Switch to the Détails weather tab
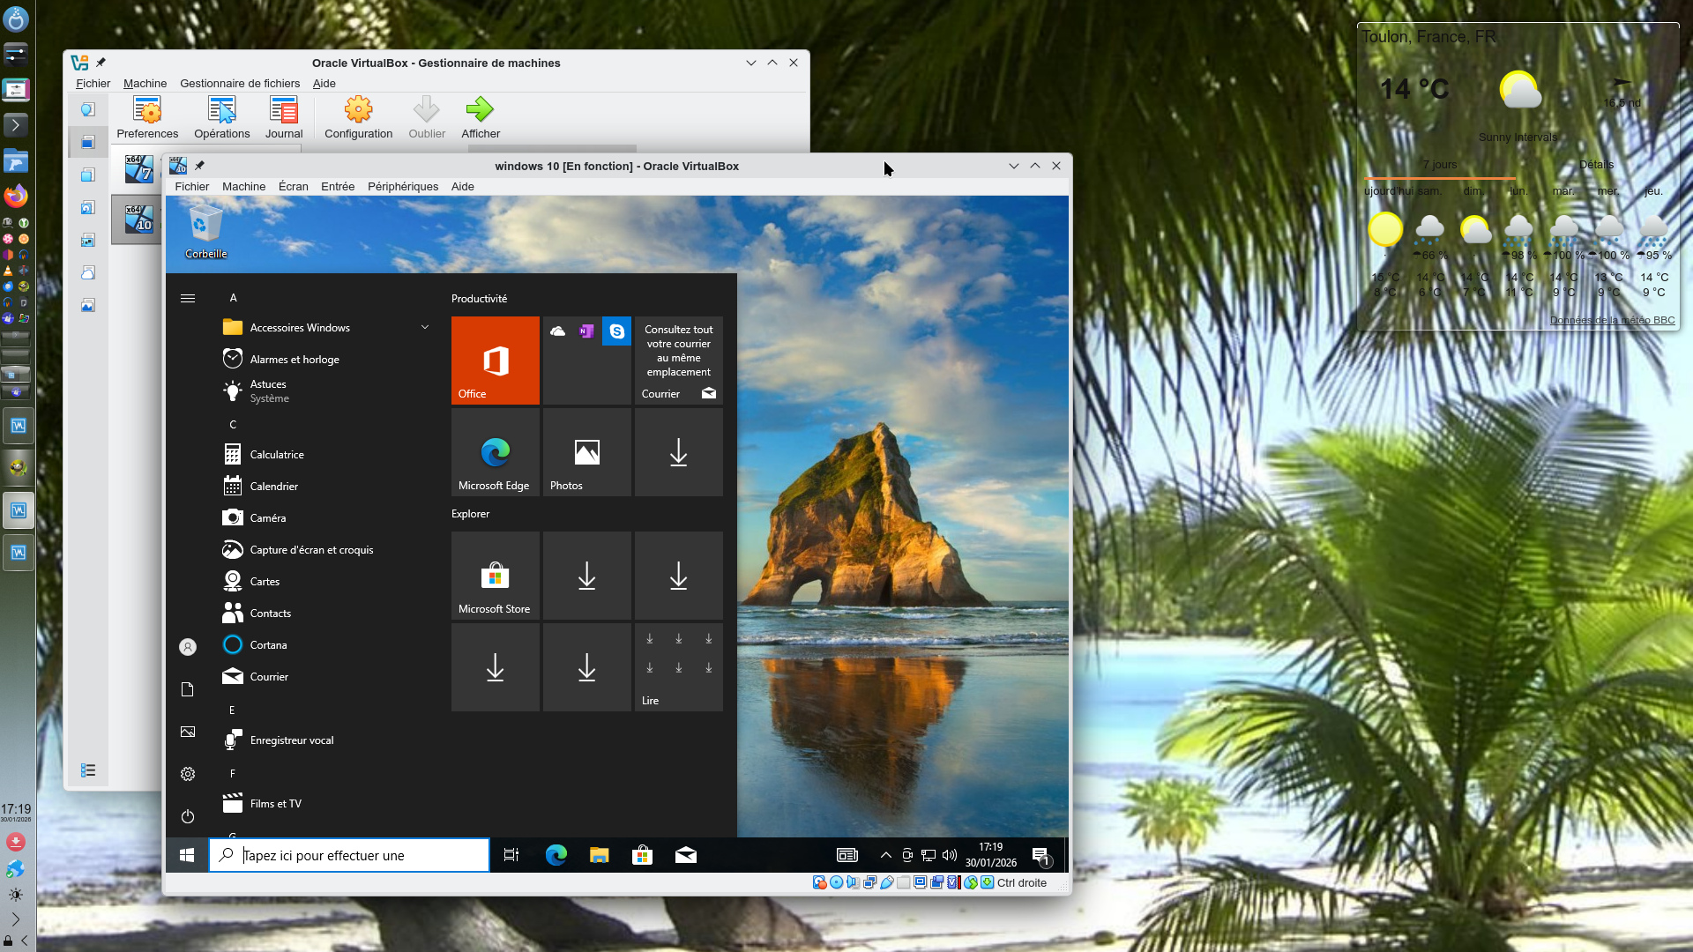The width and height of the screenshot is (1693, 952). tap(1596, 165)
